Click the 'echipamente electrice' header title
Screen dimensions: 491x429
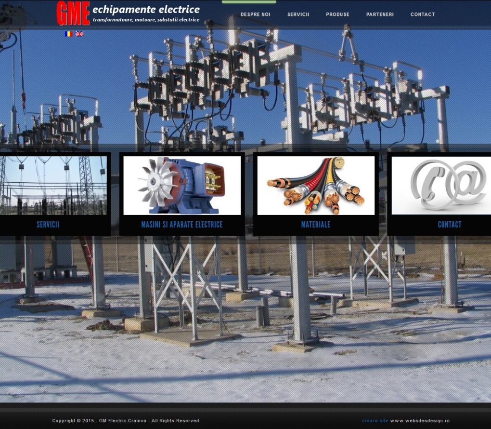coord(146,9)
